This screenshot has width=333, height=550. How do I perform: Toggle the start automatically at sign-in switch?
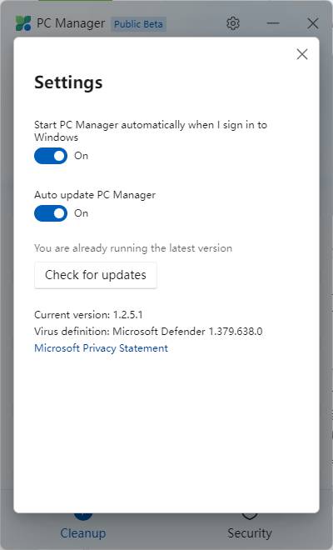51,156
